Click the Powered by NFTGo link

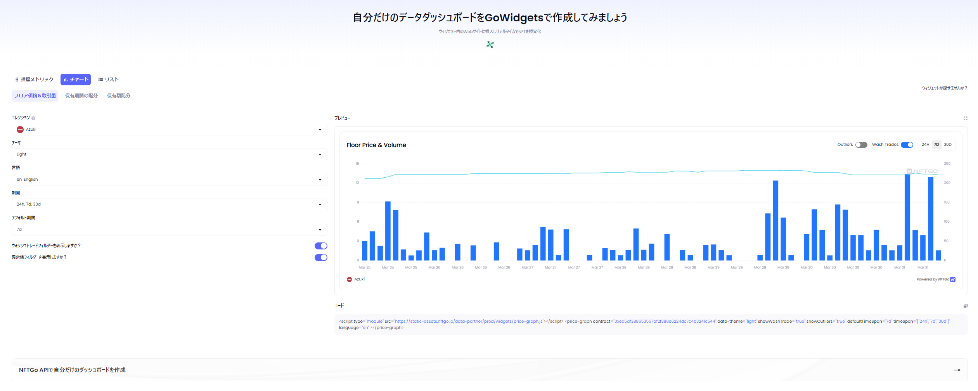coord(936,280)
